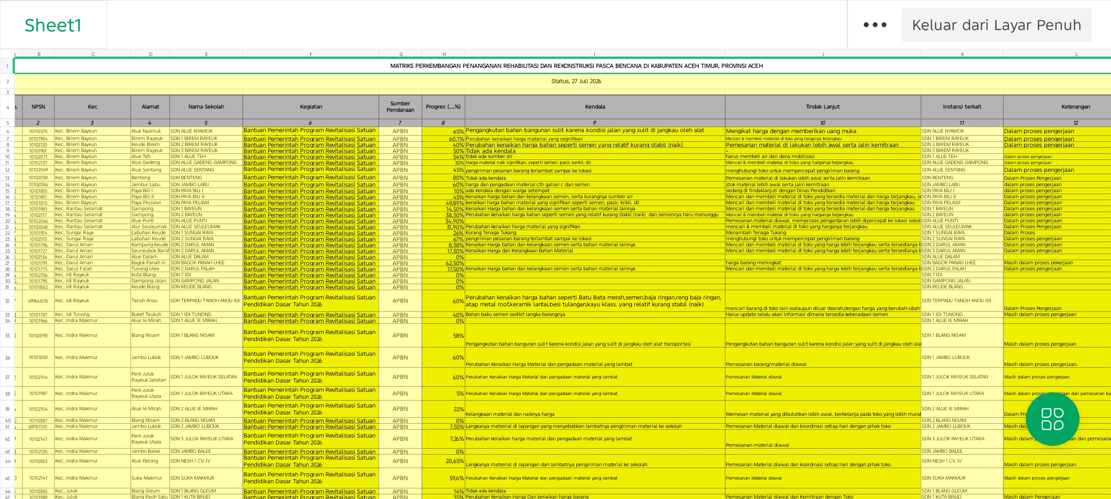Screen dimensions: 1111x499
Task: Click the NPSN header cell
Action: click(38, 107)
